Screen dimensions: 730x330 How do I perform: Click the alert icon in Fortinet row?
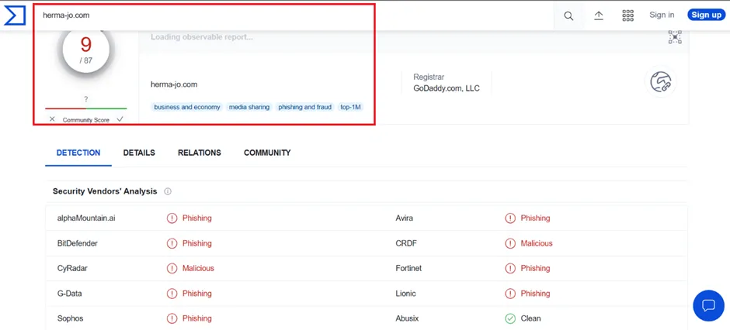coord(510,268)
